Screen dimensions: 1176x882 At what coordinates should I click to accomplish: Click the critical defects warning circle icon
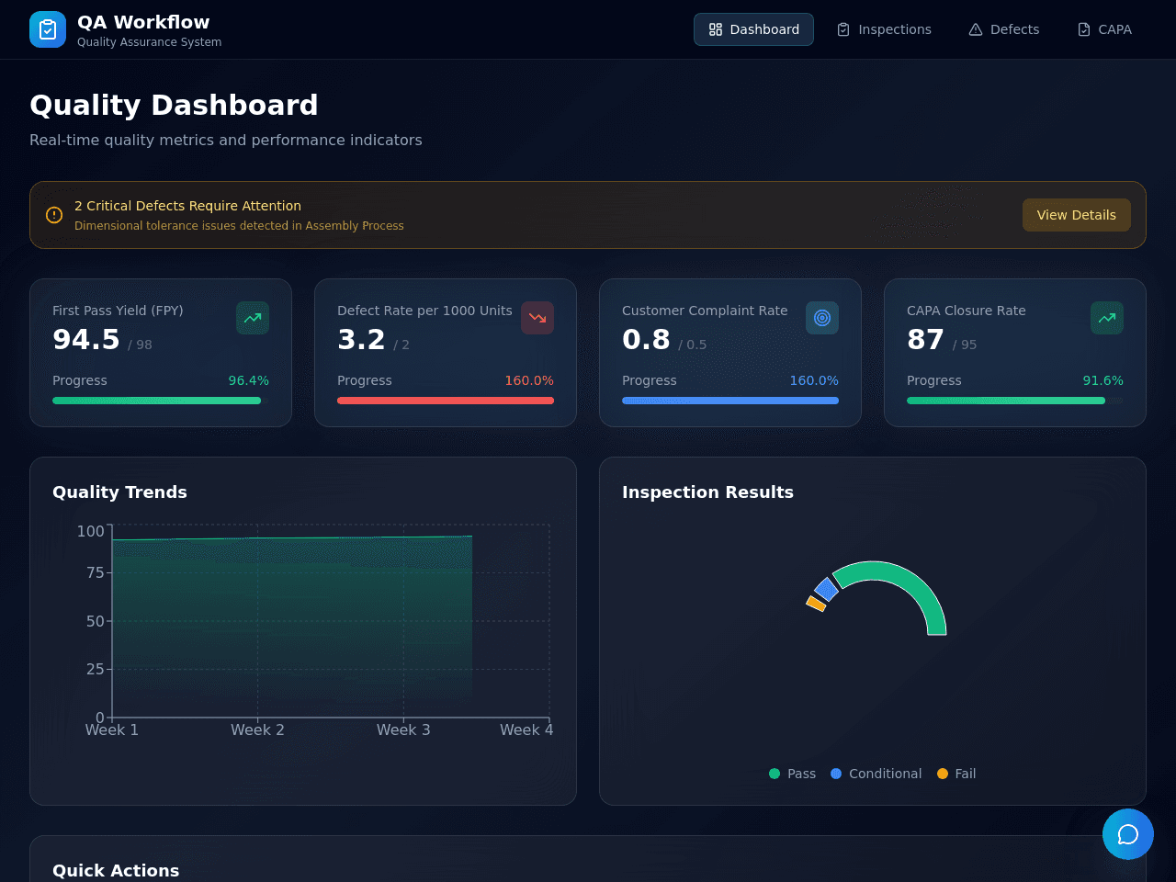pyautogui.click(x=54, y=215)
